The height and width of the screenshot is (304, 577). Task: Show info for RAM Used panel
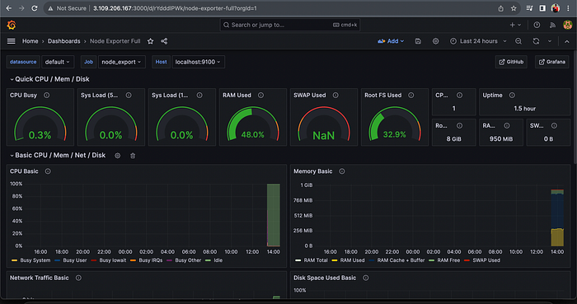[x=261, y=96]
